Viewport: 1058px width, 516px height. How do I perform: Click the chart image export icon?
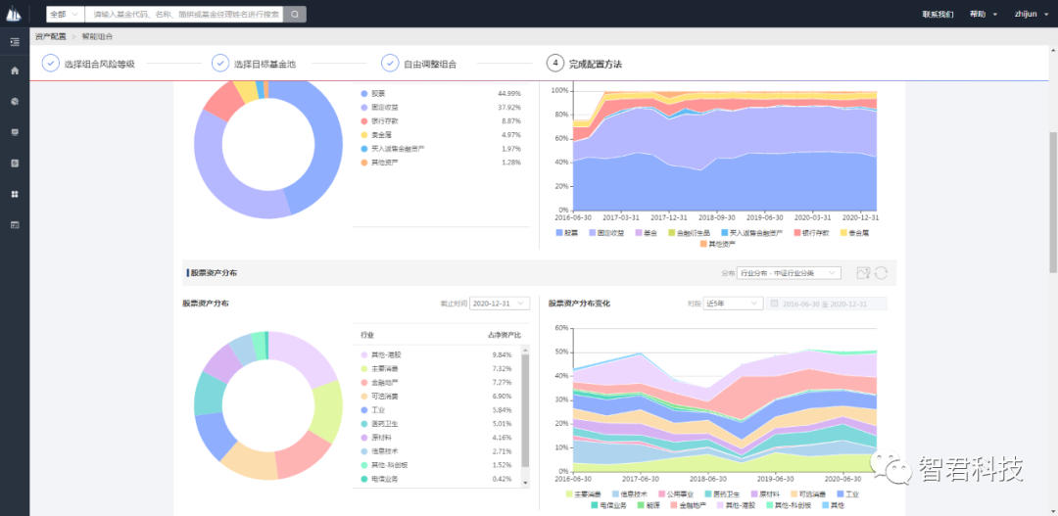point(864,272)
